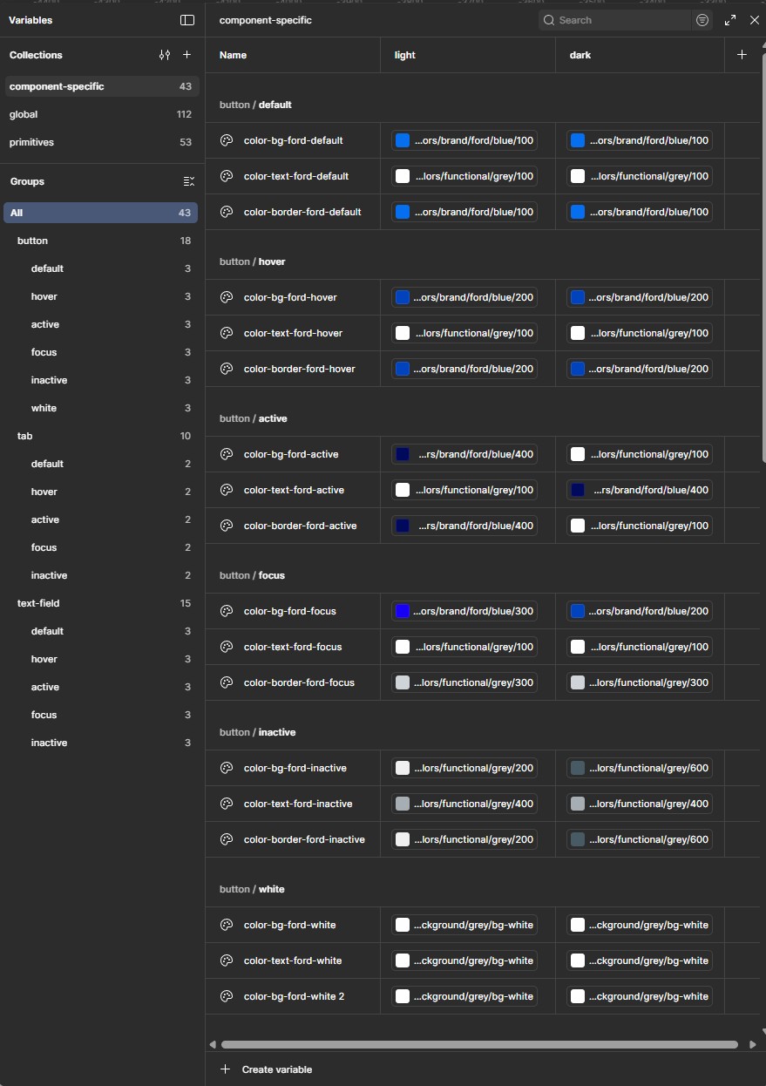Click the light value alias of color-bg-ford-focus
The width and height of the screenshot is (766, 1086).
(475, 611)
